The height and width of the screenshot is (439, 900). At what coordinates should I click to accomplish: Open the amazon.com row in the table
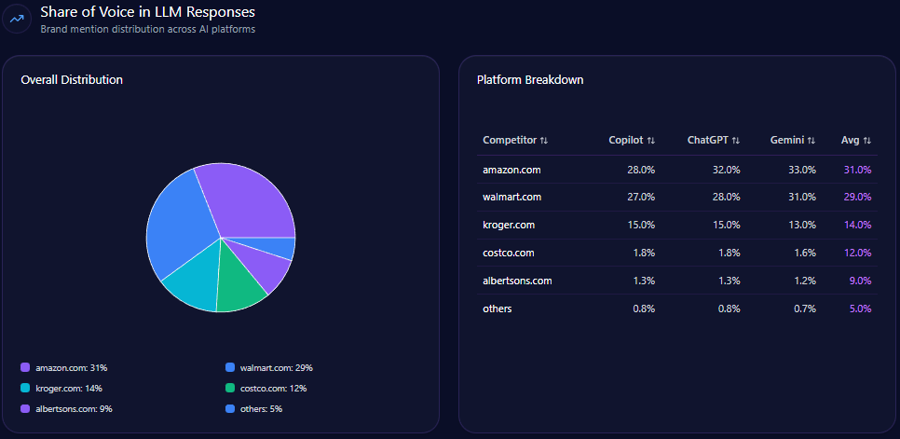pyautogui.click(x=511, y=170)
